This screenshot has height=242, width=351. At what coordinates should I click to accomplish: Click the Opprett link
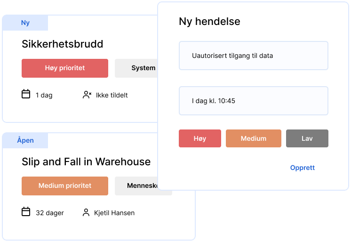[x=302, y=168]
